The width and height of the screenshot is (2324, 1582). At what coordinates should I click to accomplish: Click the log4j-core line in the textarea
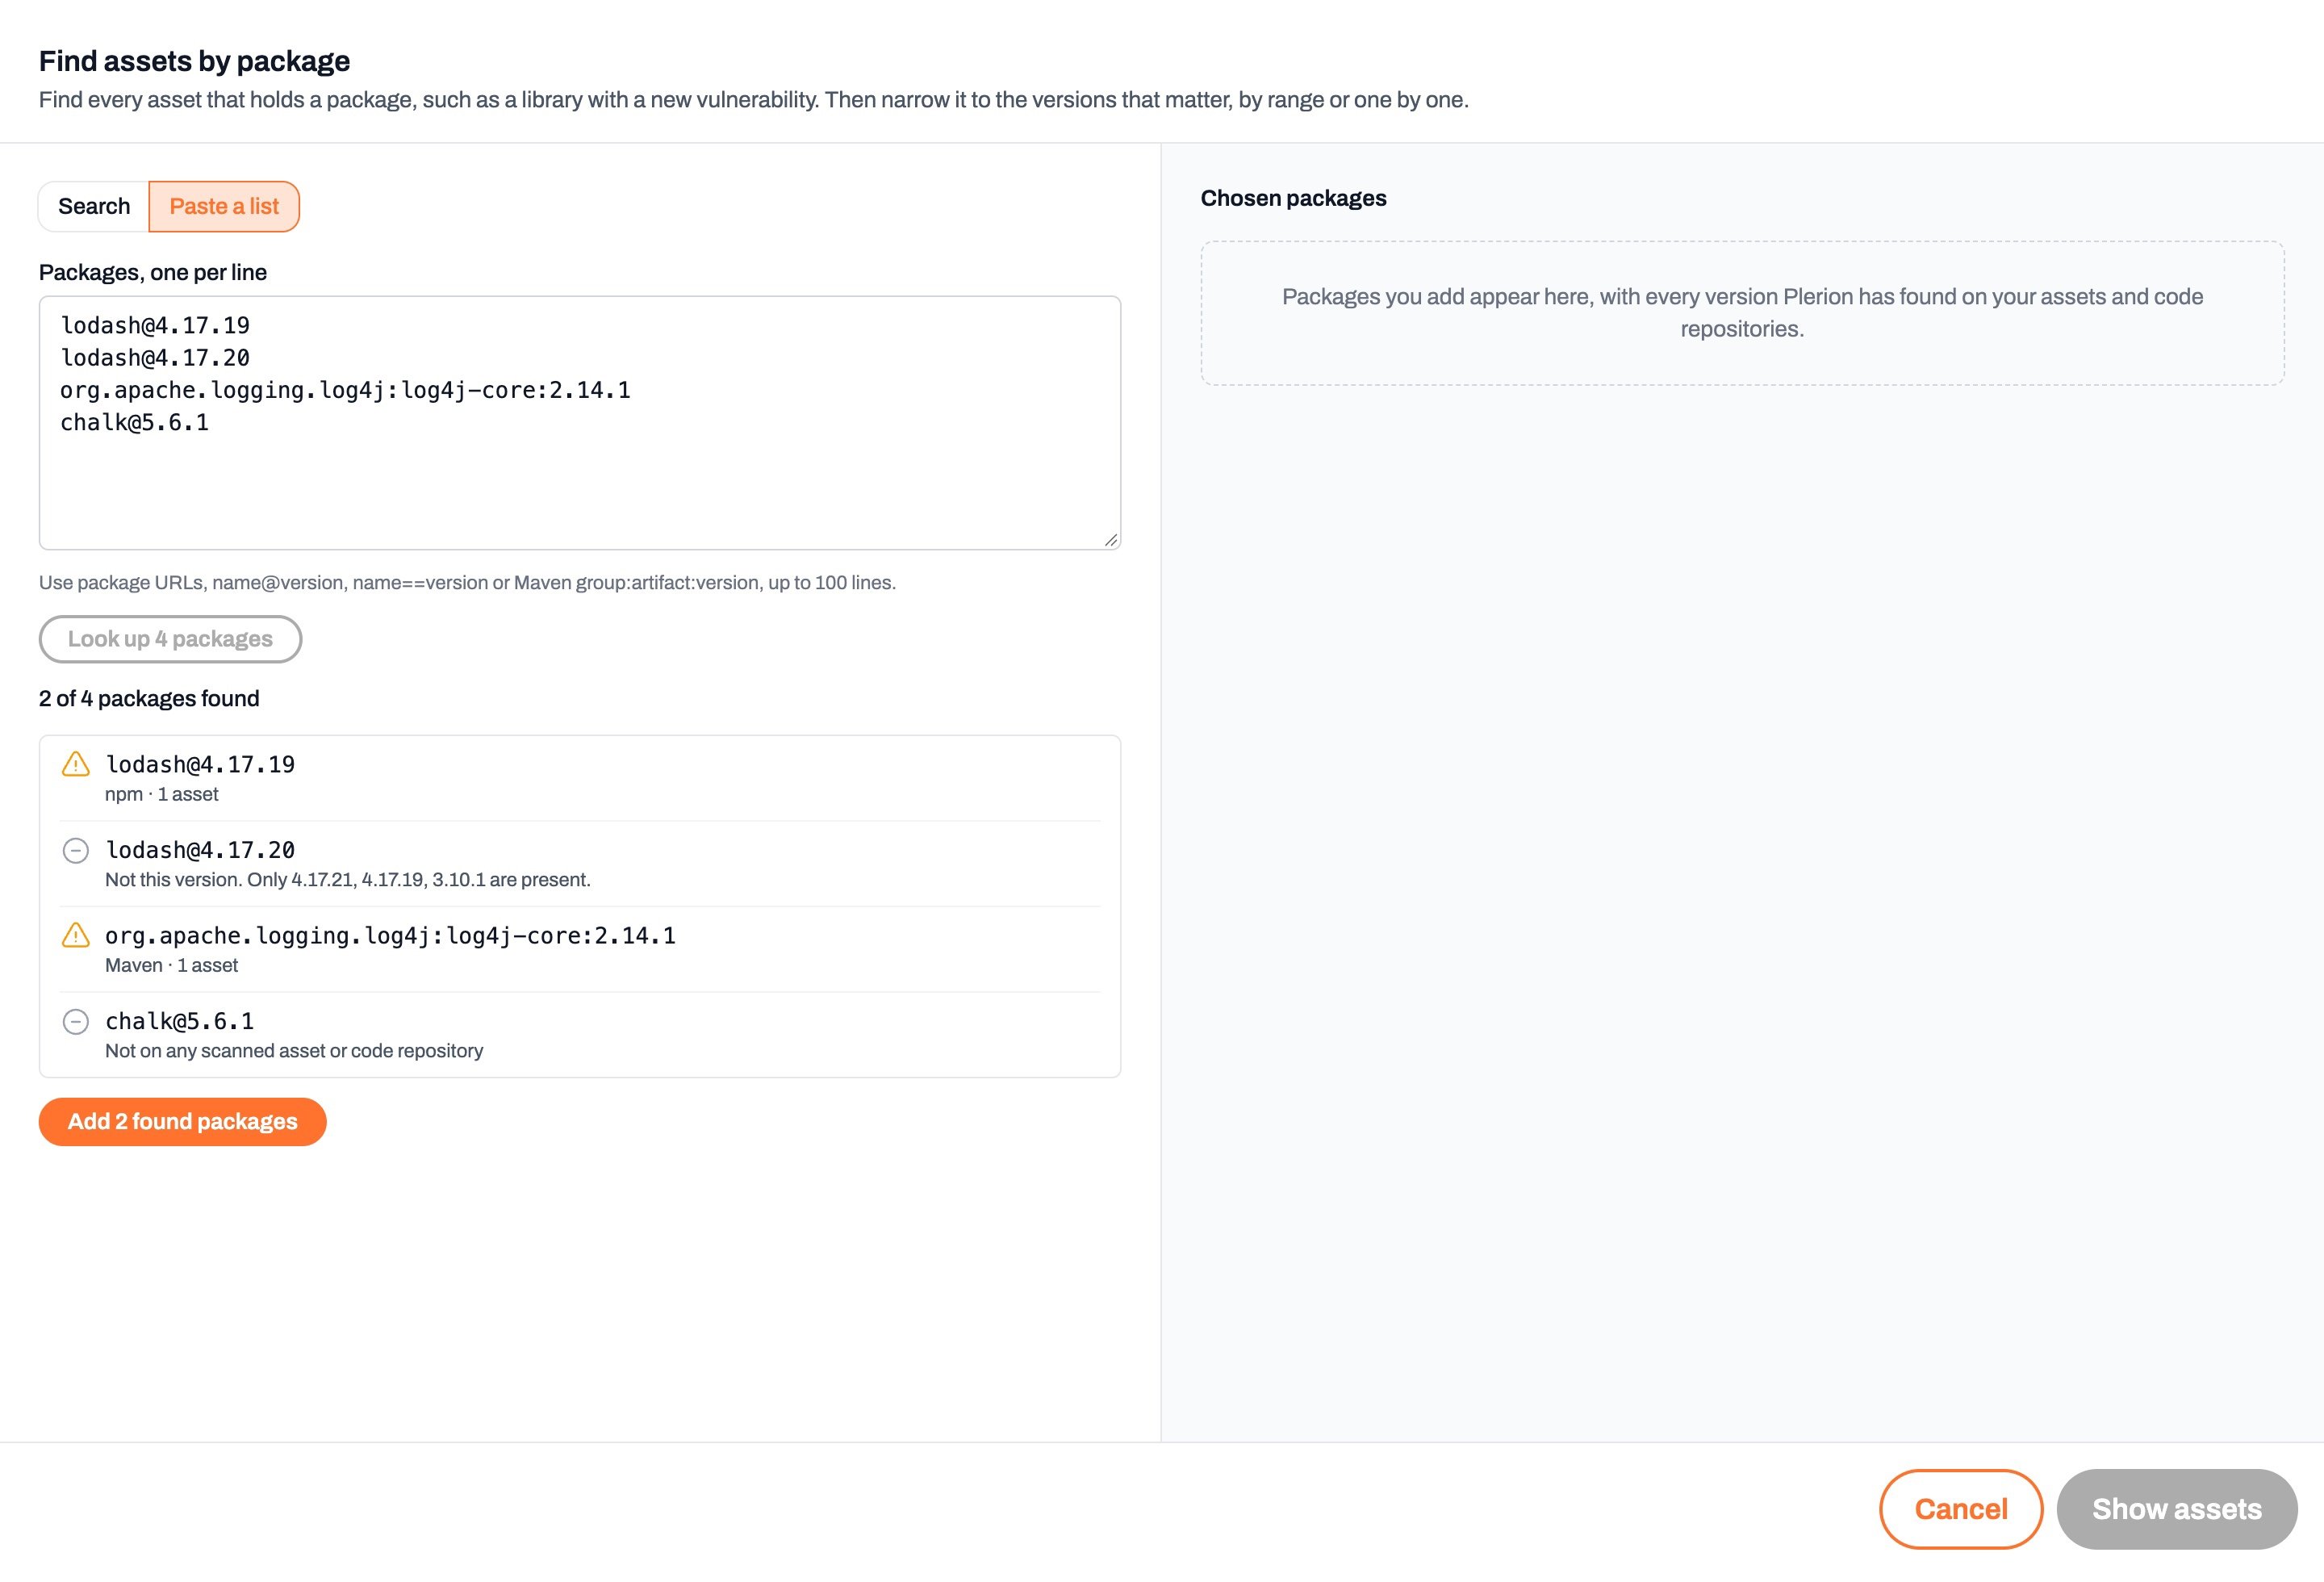(345, 390)
